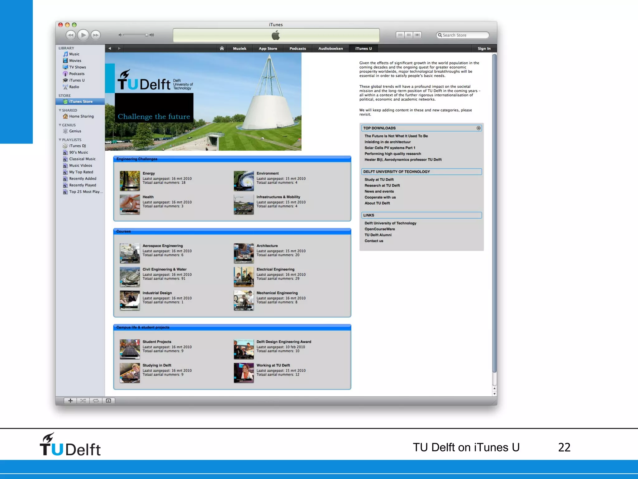Toggle the repeat button at bottom
This screenshot has width=638, height=479.
pos(96,401)
